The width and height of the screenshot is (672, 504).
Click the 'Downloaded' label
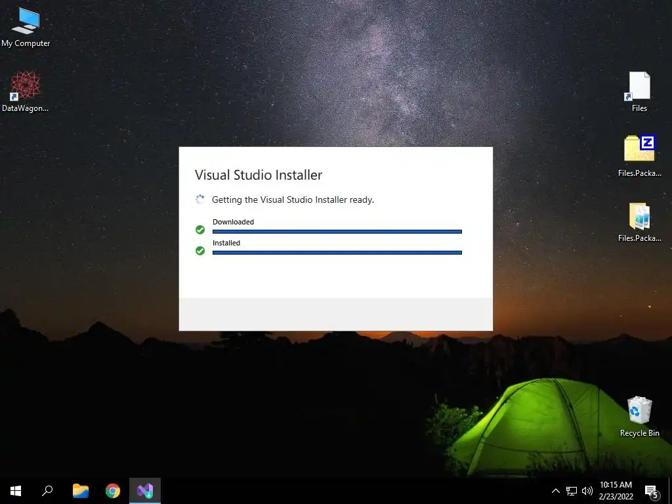[x=233, y=222]
